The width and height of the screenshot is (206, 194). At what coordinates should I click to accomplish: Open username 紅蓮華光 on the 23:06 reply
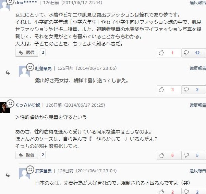43,68
